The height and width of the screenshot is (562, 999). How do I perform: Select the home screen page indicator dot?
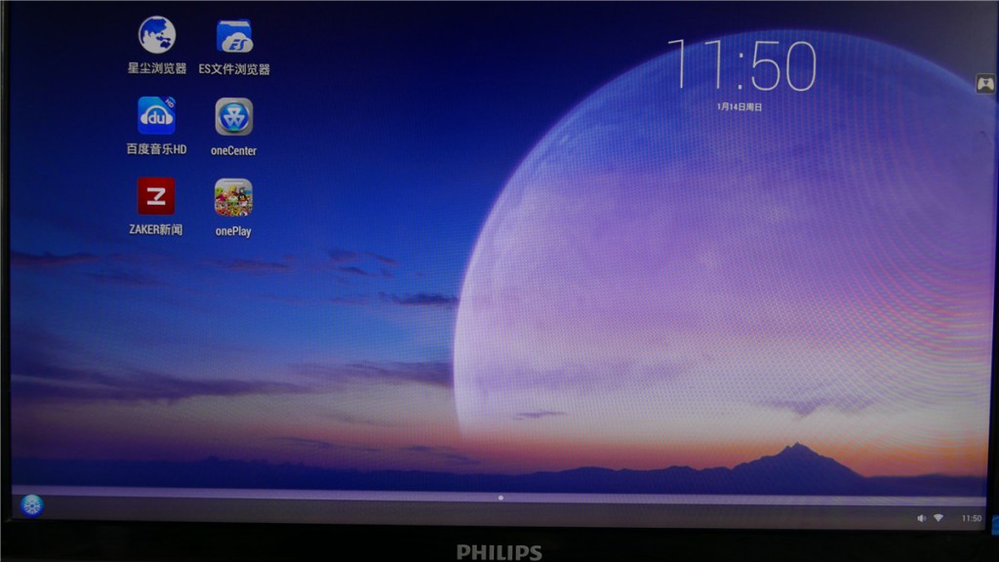(x=500, y=498)
